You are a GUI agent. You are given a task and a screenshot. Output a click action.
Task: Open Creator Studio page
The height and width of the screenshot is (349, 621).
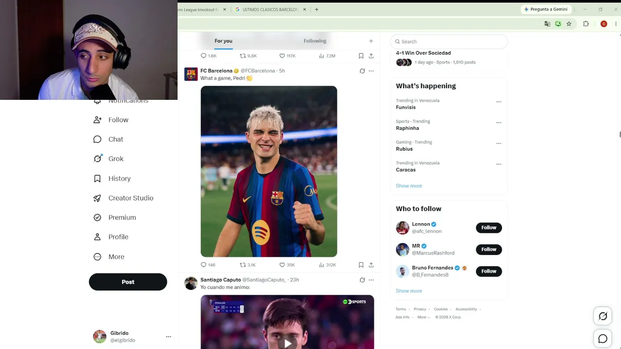(123, 198)
